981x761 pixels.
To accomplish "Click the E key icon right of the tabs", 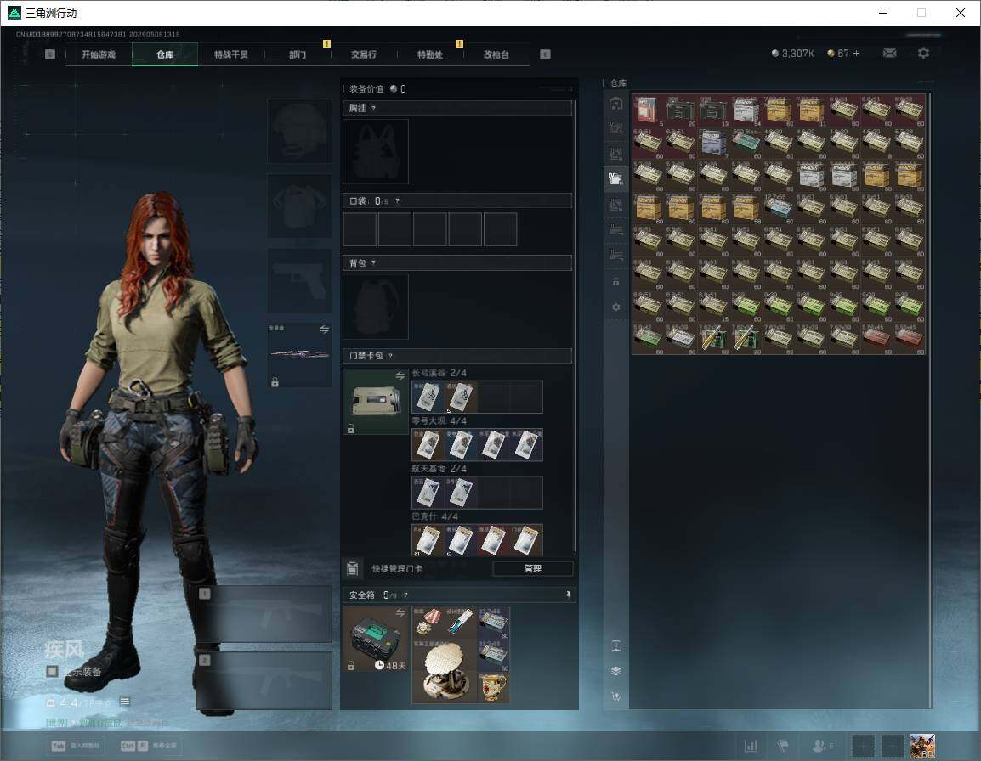I will (x=545, y=54).
